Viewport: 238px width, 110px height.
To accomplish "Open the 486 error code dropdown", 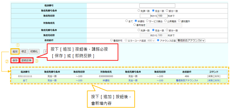I will 151,40.
